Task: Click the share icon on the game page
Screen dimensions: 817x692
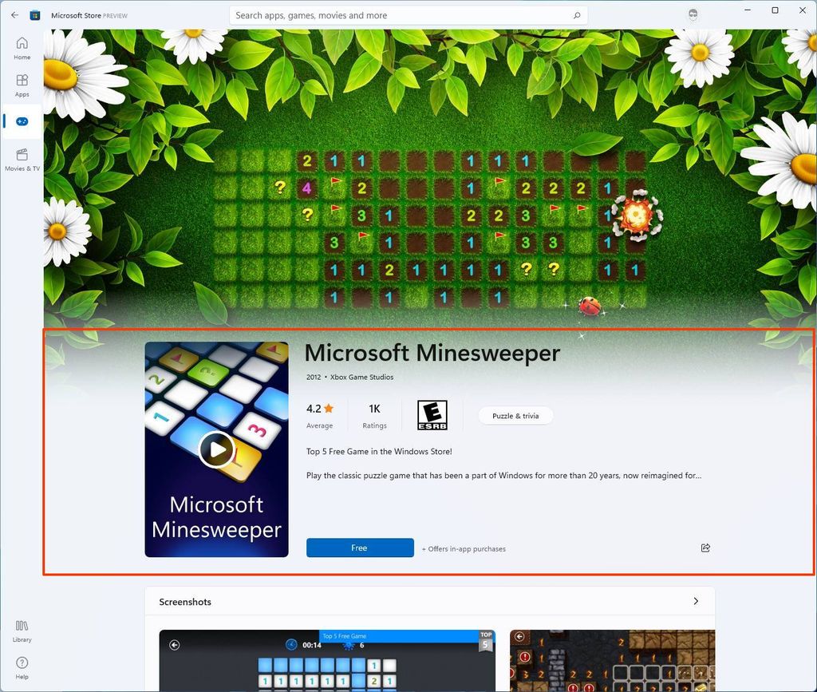Action: (x=705, y=548)
